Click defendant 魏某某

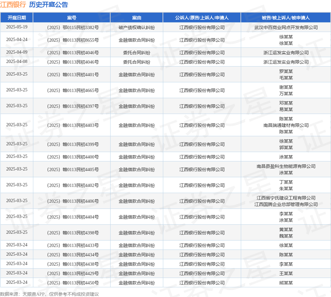pos(286,236)
